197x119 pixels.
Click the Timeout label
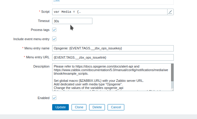[44, 21]
